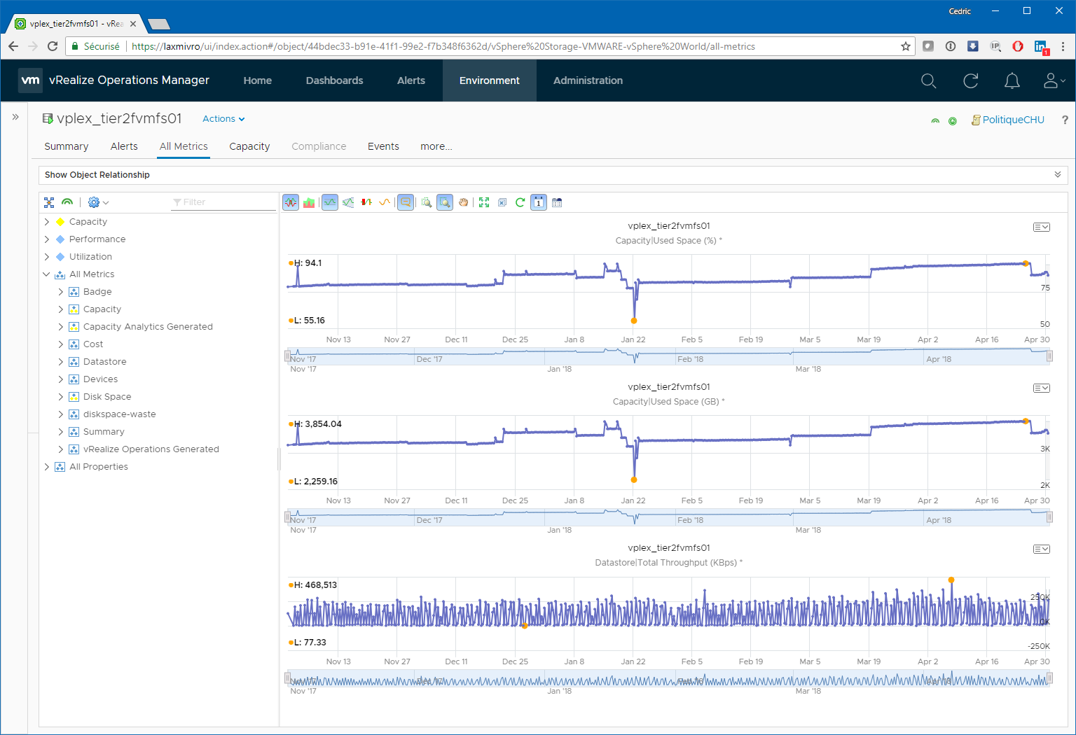Screen dimensions: 1076x735
Task: Click the remove all charts icon
Action: coord(502,202)
